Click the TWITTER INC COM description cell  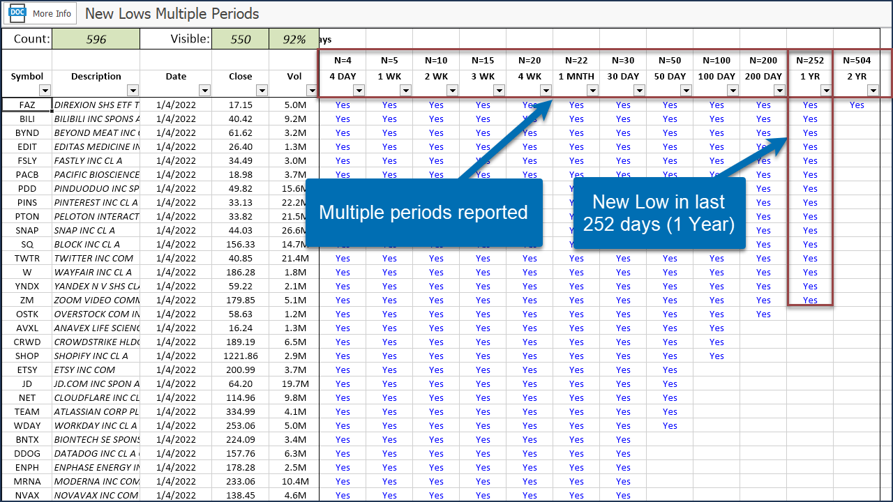click(96, 258)
